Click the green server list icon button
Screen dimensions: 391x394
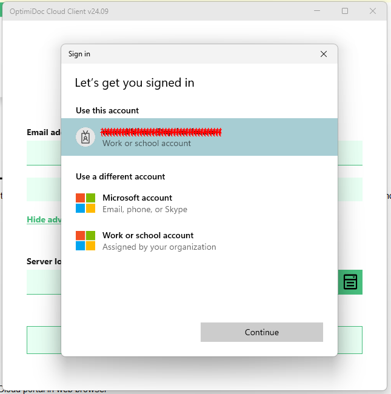350,282
